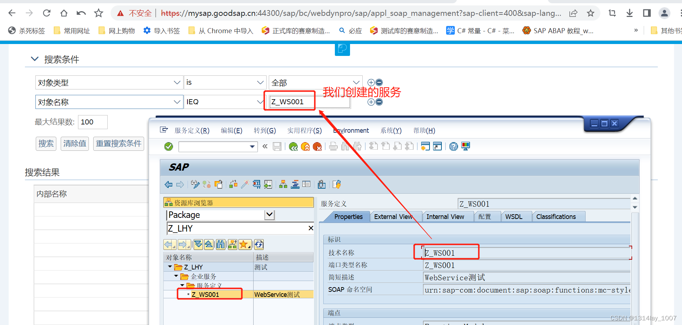This screenshot has height=325, width=682.
Task: Click the 重置搜索条件 button
Action: click(x=118, y=144)
